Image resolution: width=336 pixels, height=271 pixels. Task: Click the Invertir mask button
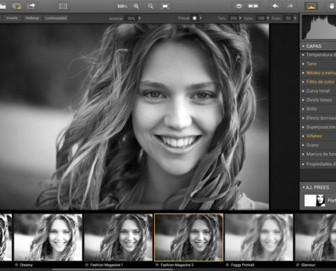click(12, 18)
